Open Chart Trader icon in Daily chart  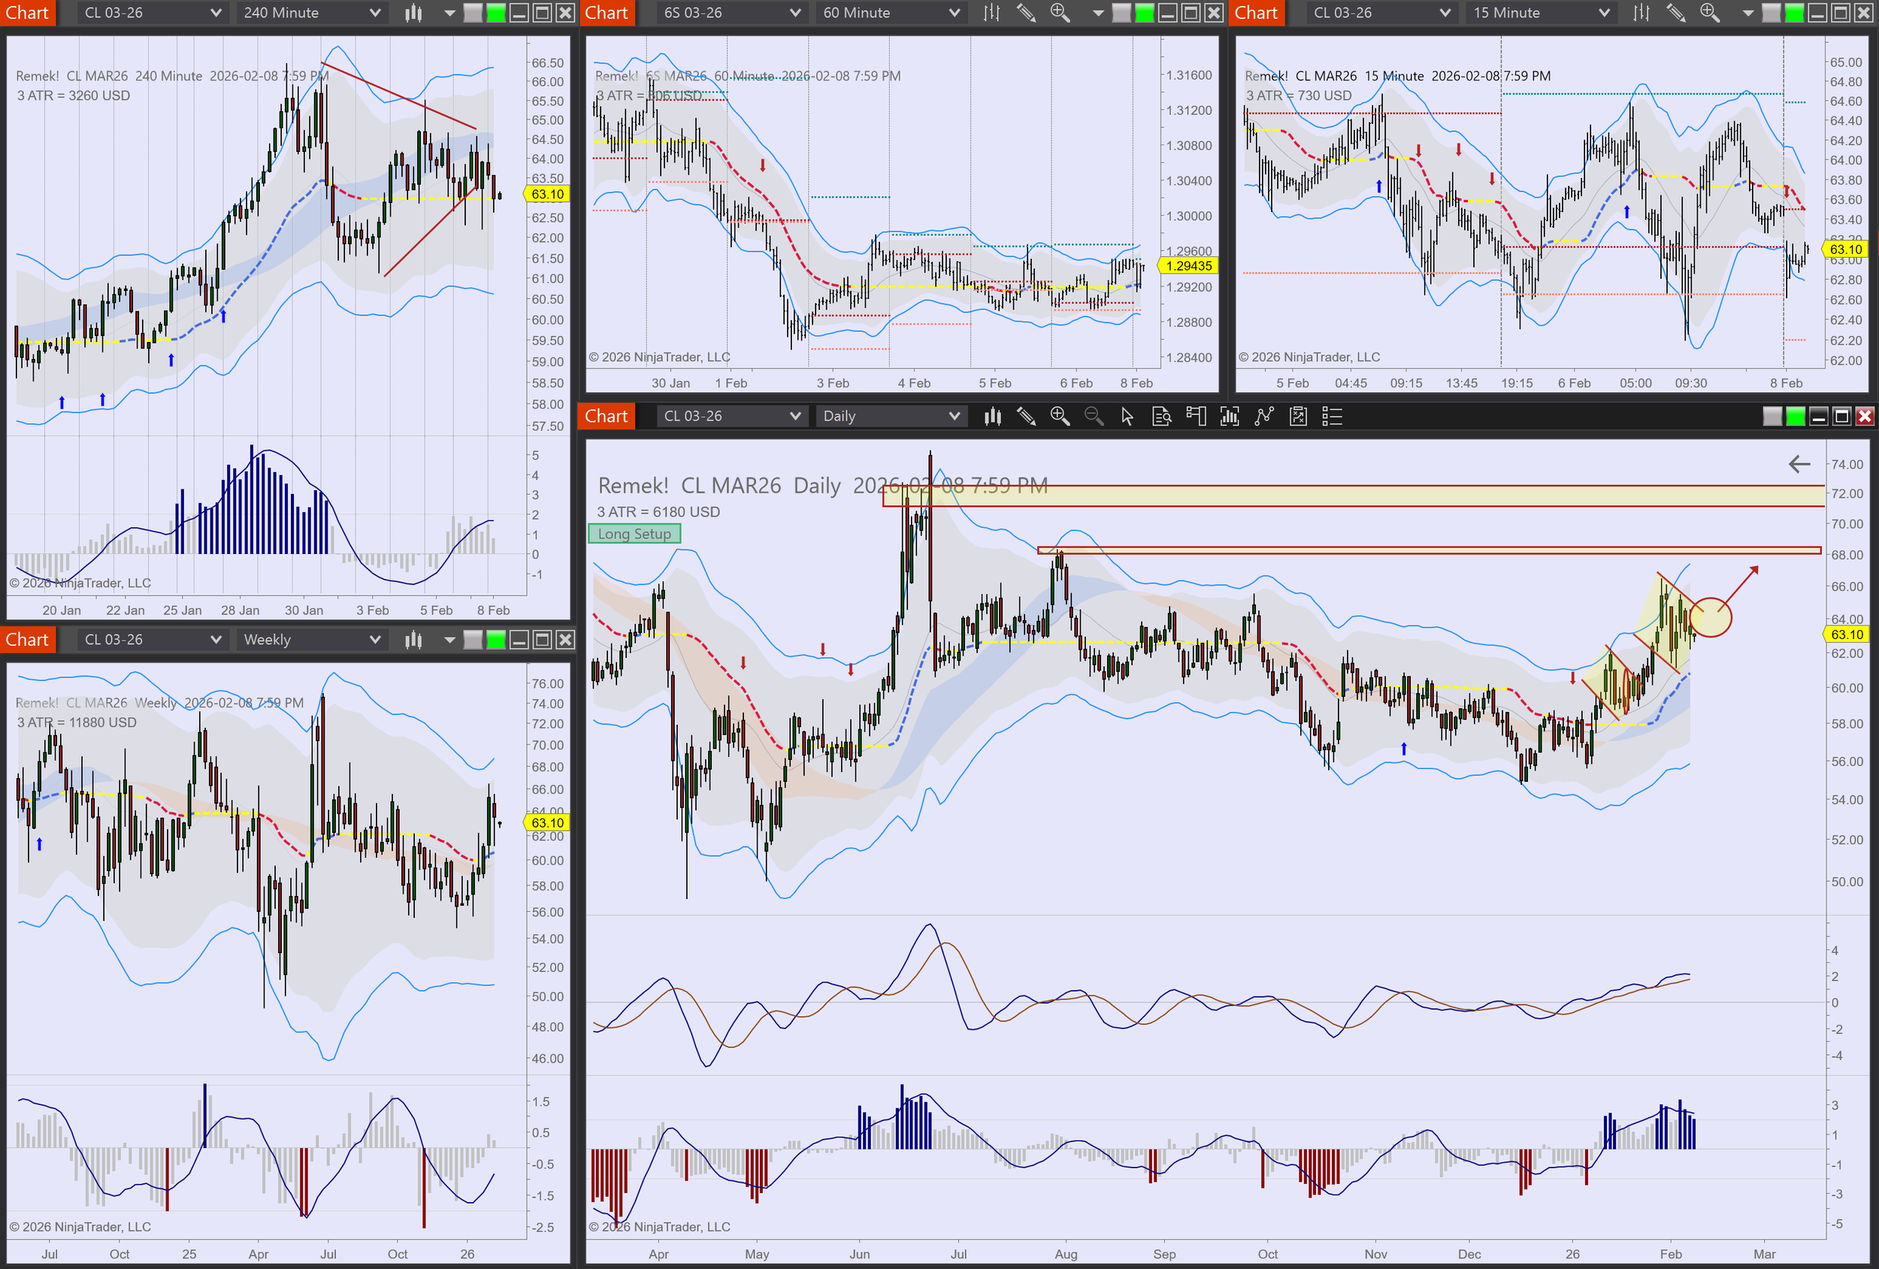(x=1196, y=416)
